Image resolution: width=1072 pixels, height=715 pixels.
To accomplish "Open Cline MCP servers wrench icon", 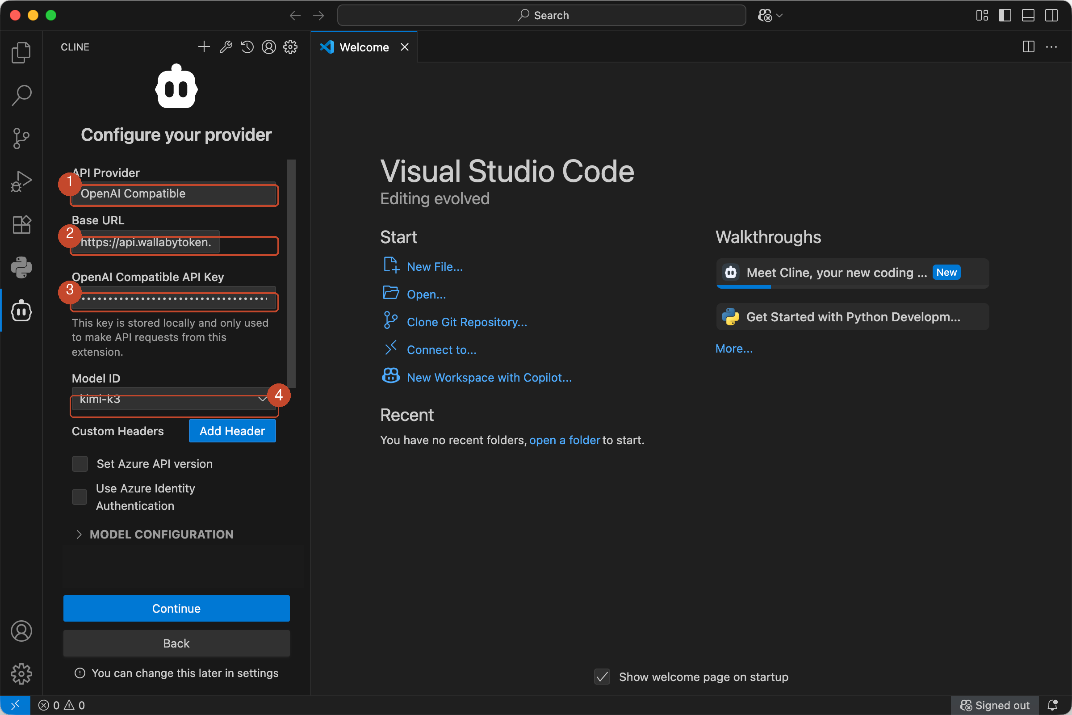I will [226, 46].
